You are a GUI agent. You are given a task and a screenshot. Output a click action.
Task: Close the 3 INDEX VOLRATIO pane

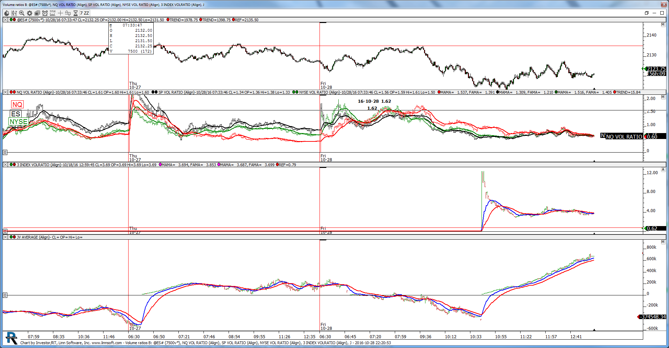click(5, 165)
